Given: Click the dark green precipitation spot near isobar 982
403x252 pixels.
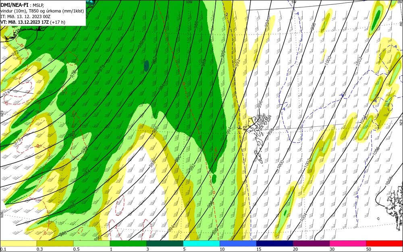Looking at the screenshot, I should 146,66.
